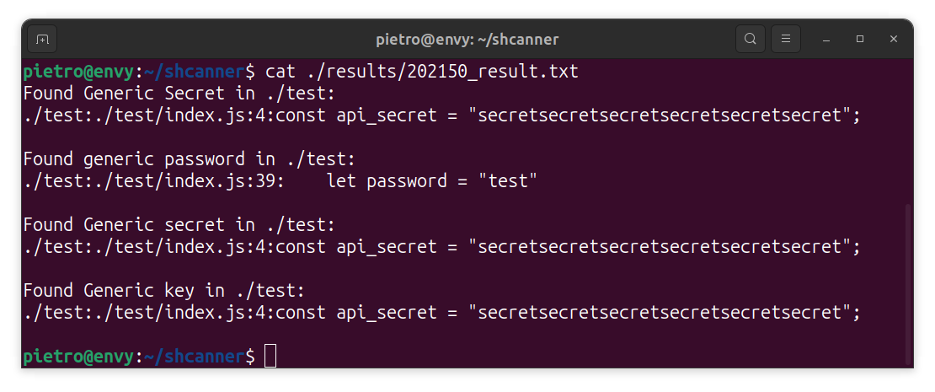Open the hamburger menu in the title bar
Screen dimensions: 935x392
(785, 39)
